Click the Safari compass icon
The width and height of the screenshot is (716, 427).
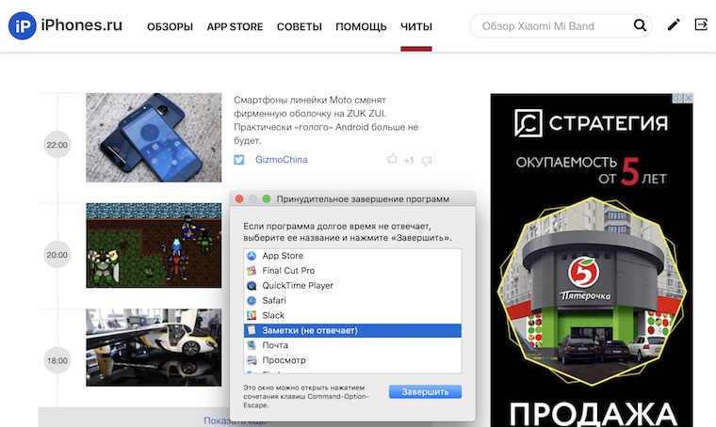[x=252, y=300]
